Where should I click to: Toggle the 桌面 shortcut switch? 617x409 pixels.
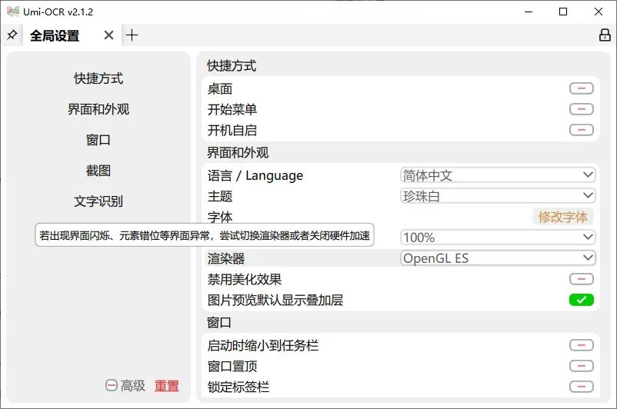tap(581, 88)
